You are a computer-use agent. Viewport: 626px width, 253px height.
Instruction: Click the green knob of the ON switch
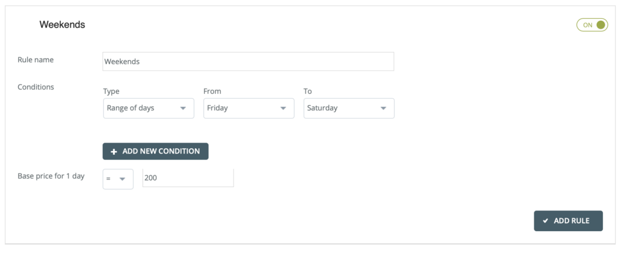(x=601, y=25)
